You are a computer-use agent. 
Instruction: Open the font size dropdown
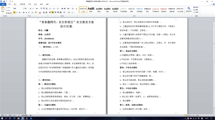28,9
